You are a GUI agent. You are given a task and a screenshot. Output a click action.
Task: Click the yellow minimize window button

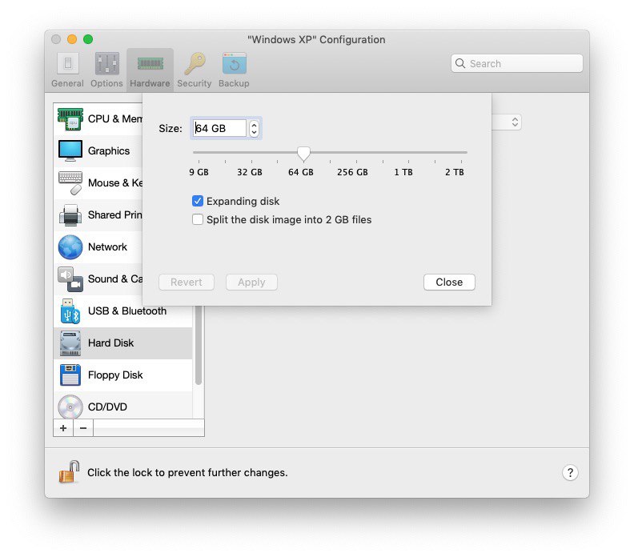(72, 39)
